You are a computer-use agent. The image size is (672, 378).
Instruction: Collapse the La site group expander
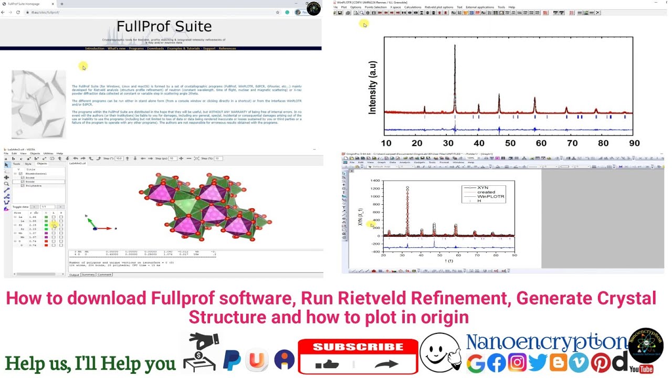click(15, 217)
